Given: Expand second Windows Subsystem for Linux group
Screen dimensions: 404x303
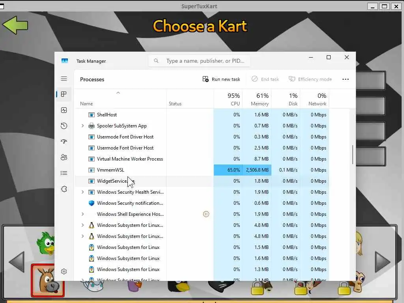Looking at the screenshot, I should 82,236.
